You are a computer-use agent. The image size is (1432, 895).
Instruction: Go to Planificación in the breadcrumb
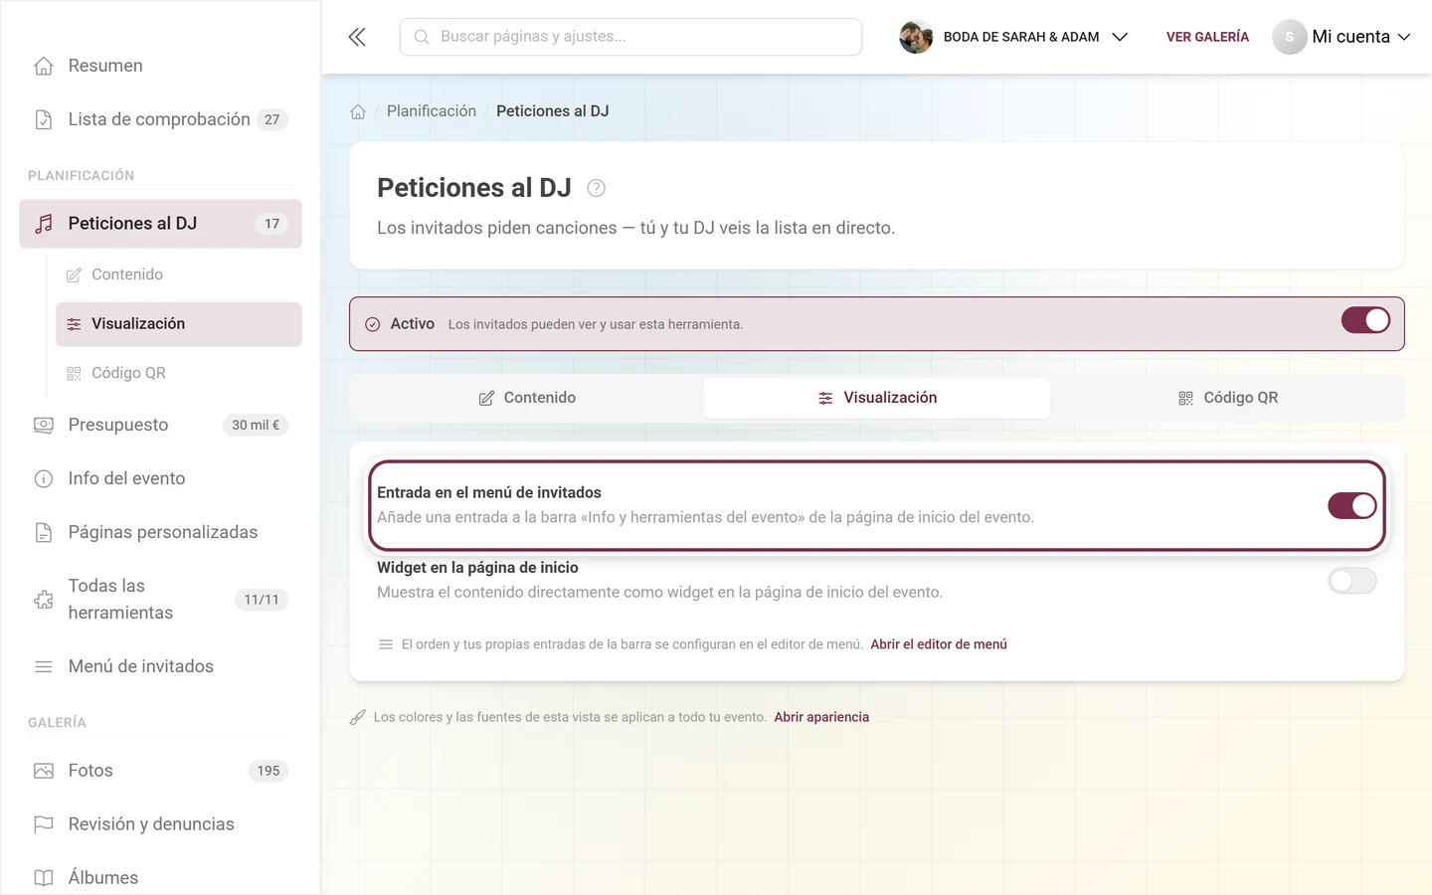coord(432,111)
